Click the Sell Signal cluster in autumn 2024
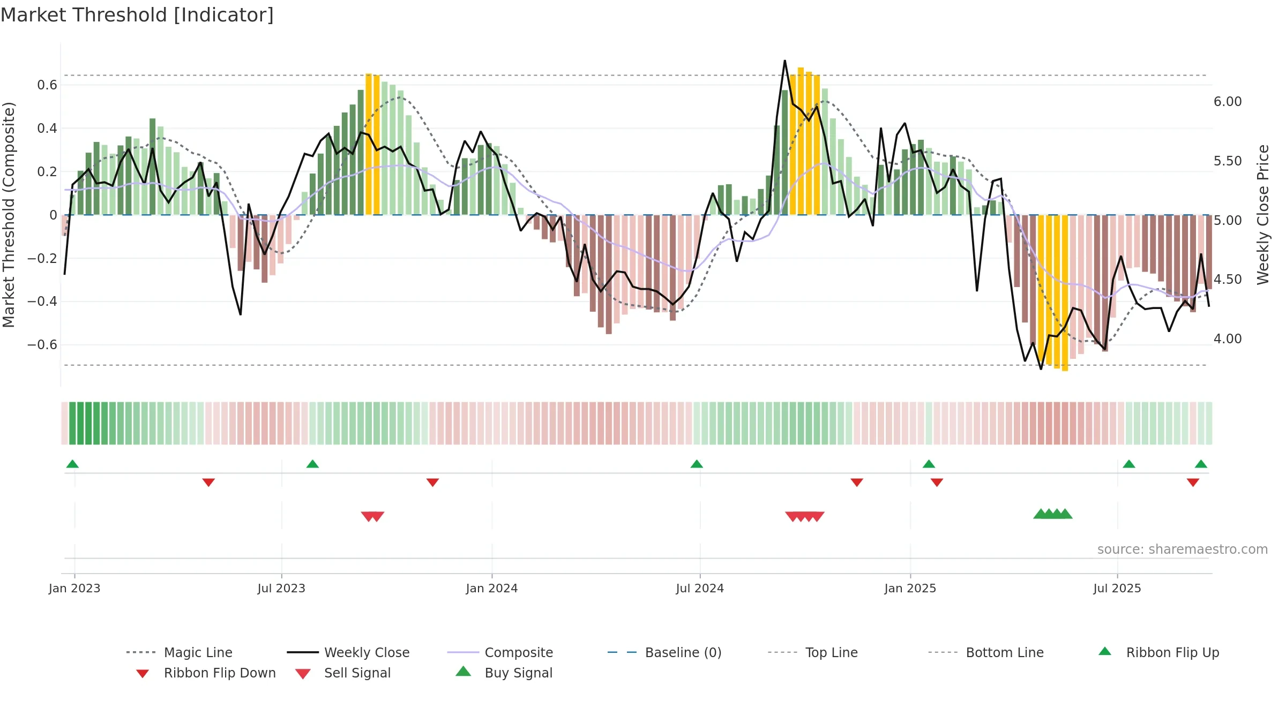1286x723 pixels. pyautogui.click(x=805, y=516)
